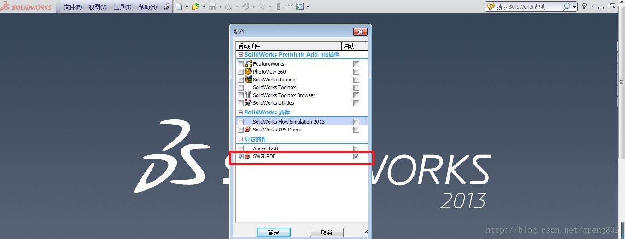This screenshot has height=239, width=625.
Task: Click the Undo arrow icon
Action: [x=245, y=6]
